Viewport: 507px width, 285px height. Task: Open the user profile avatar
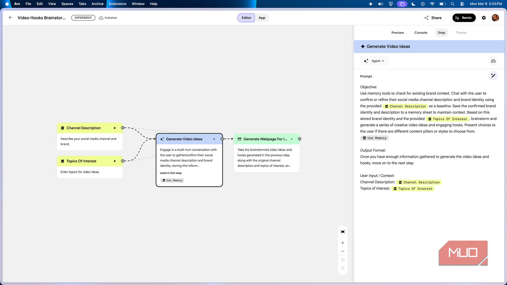click(495, 18)
